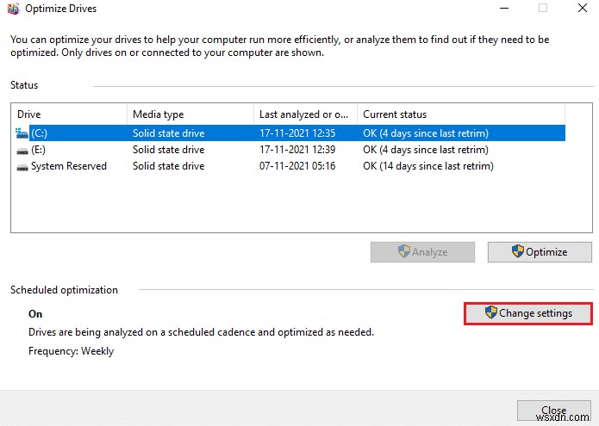Click (E:) row 'OK (4 days since last retrim)'

[426, 150]
